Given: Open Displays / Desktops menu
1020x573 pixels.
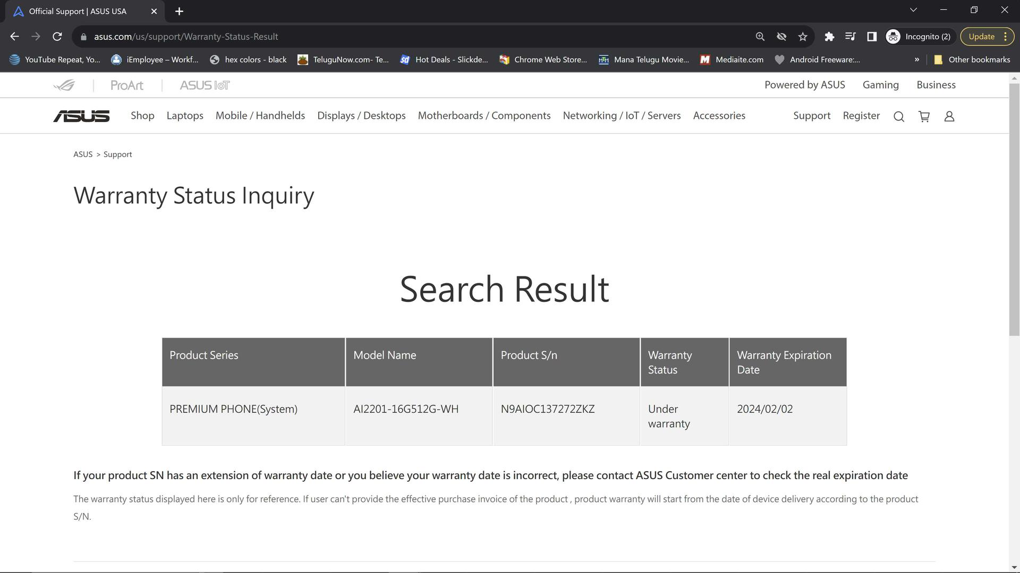Looking at the screenshot, I should pos(361,116).
